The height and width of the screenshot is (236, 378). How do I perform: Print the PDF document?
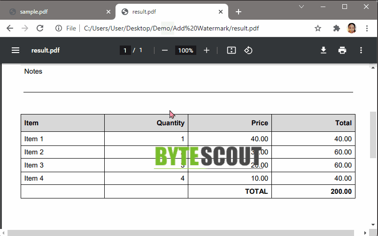pos(342,50)
